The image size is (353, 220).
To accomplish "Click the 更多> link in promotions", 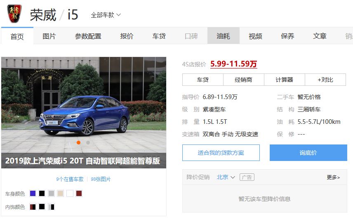I will (x=333, y=177).
